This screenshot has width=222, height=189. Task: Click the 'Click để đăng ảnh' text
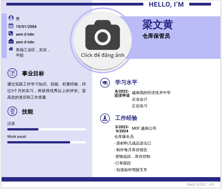coord(103,55)
